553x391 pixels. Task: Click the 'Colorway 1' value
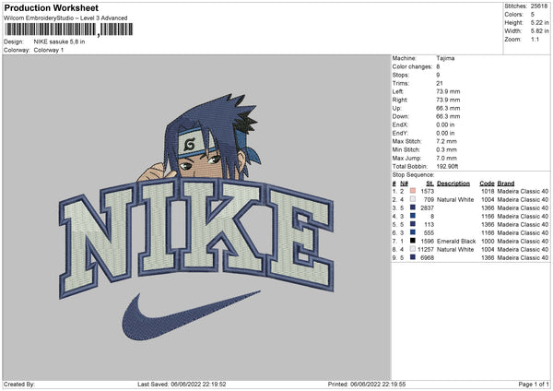coord(49,50)
